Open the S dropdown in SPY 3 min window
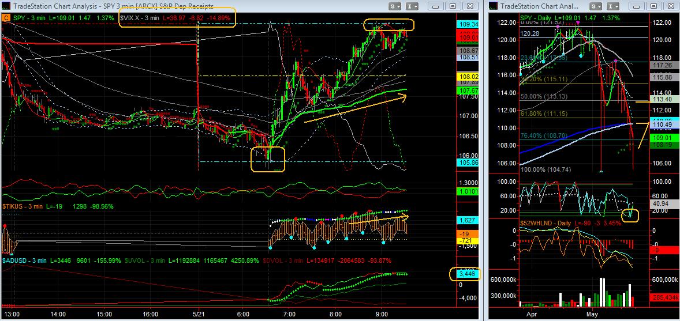680x321 pixels. pos(395,6)
